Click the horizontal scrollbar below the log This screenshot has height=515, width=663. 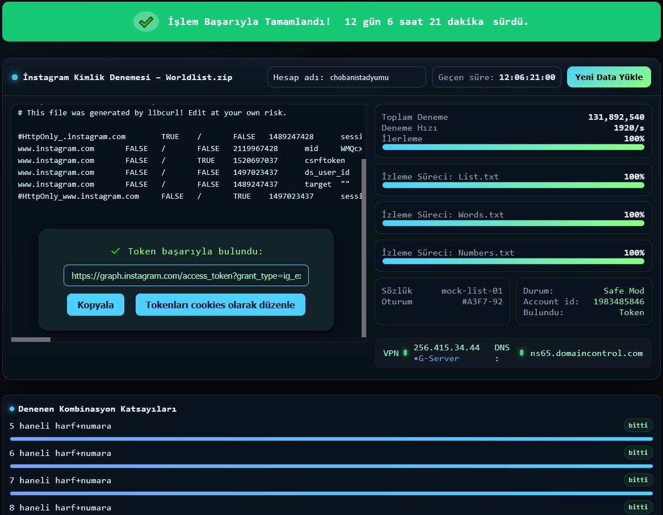(x=31, y=340)
